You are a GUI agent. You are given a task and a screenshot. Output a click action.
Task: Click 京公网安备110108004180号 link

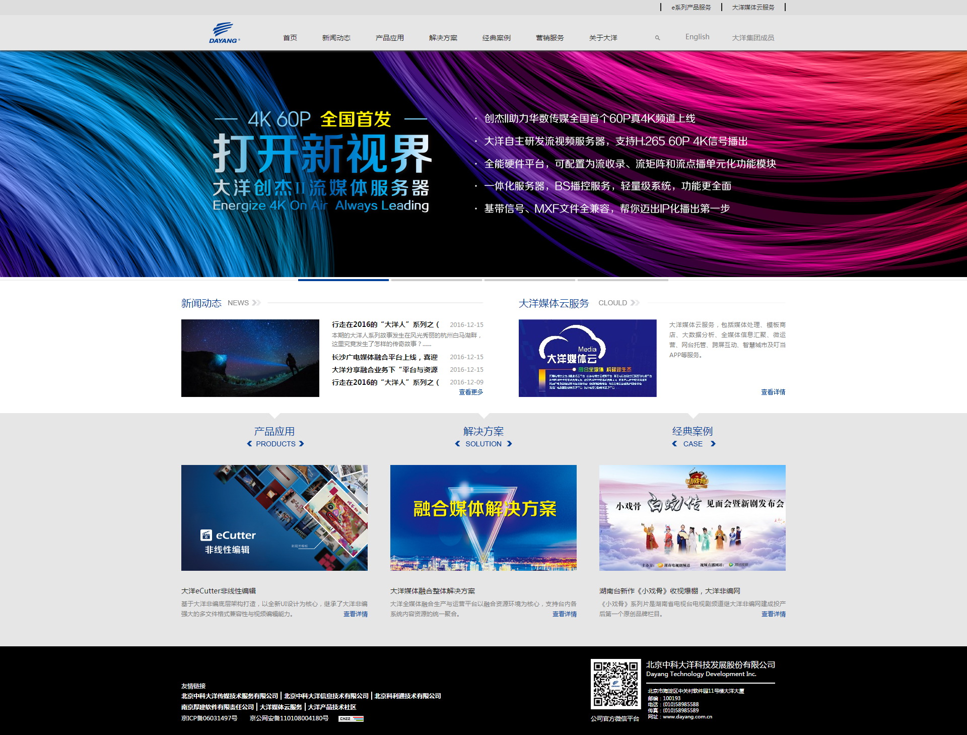click(289, 718)
